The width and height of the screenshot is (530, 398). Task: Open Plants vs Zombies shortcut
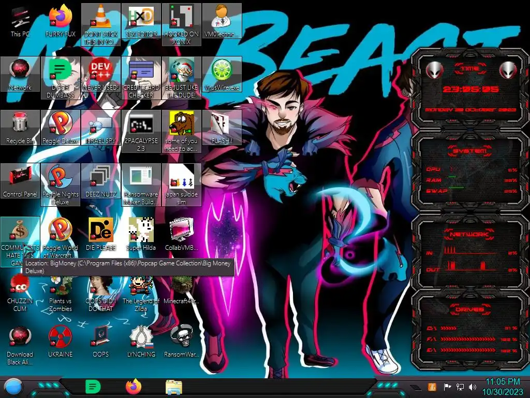click(61, 293)
